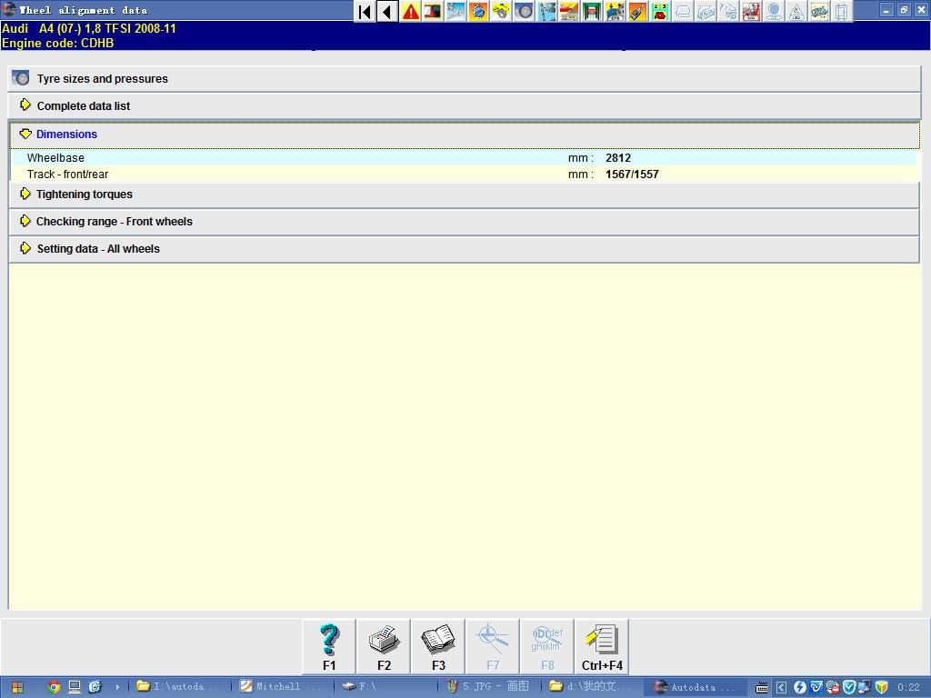This screenshot has width=931, height=698.
Task: Switch to the Autodata taskbar window
Action: [696, 686]
